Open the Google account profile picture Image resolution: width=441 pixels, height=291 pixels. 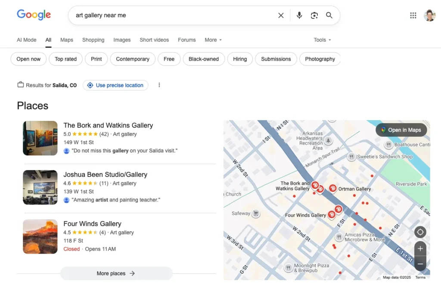[429, 15]
